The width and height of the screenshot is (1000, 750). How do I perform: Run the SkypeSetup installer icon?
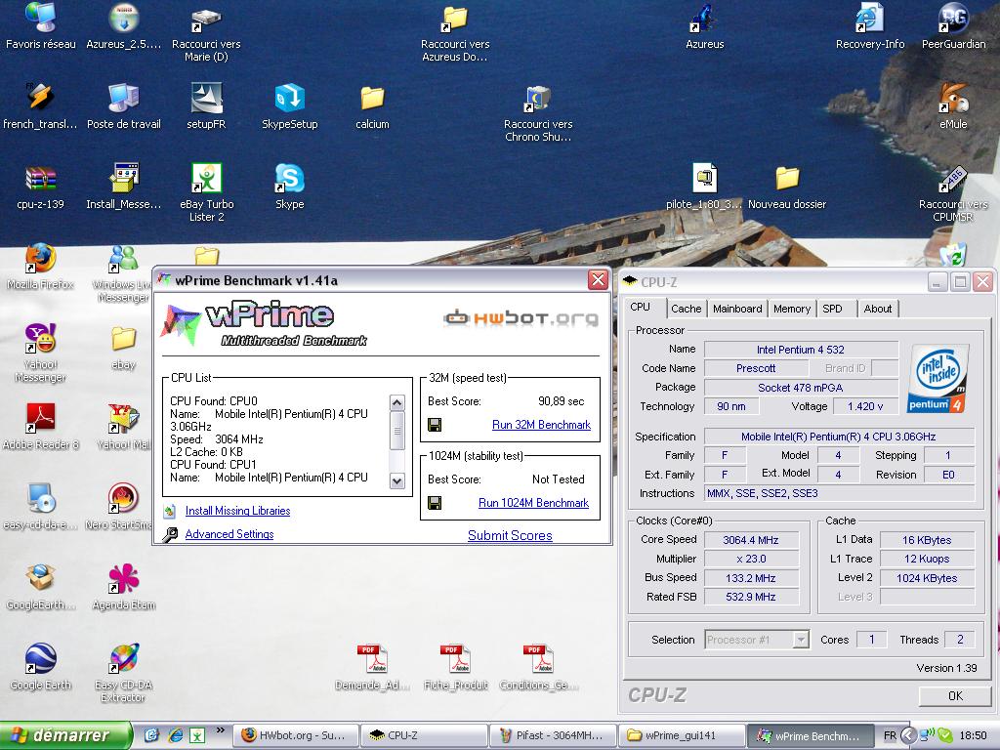coord(289,106)
